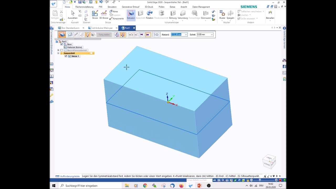The height and width of the screenshot is (189, 336).
Task: Open the Ansicht ribbon tab
Action: [x=184, y=7]
